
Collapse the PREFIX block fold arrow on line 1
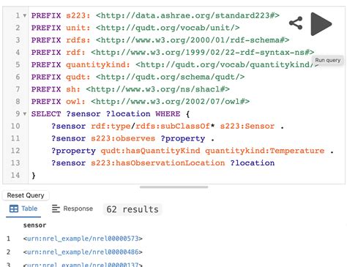click(25, 15)
